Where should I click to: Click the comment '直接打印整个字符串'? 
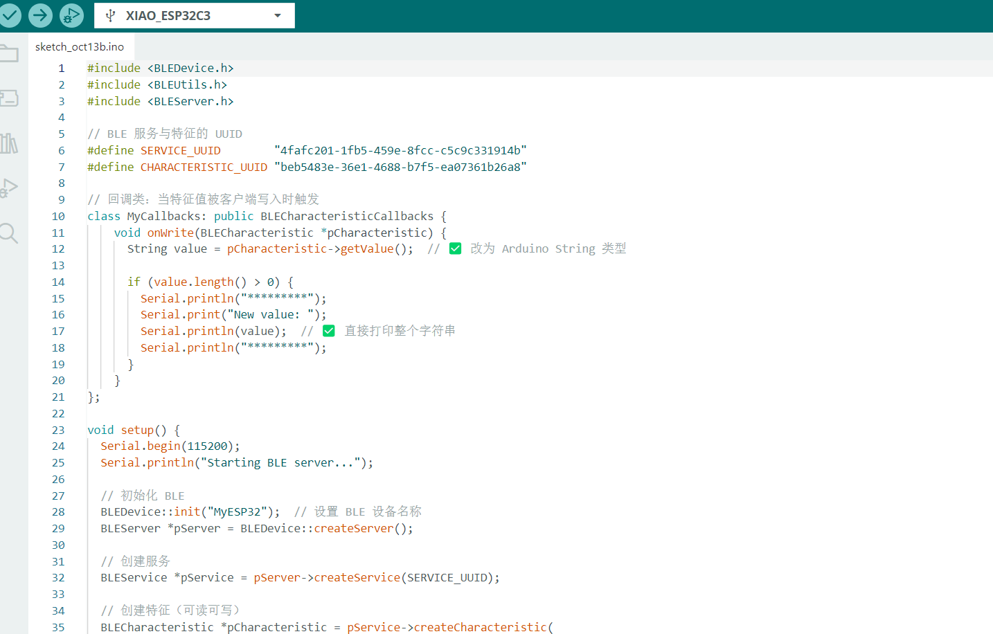[400, 332]
